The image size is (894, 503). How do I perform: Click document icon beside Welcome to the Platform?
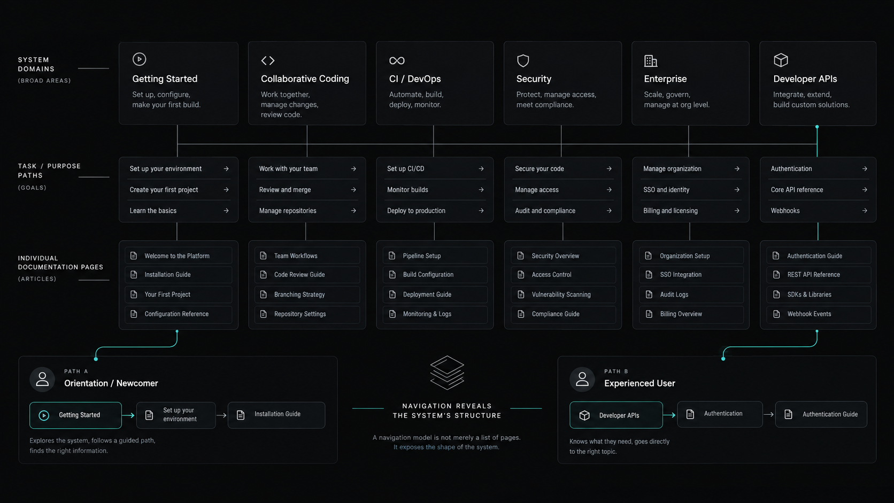tap(134, 256)
